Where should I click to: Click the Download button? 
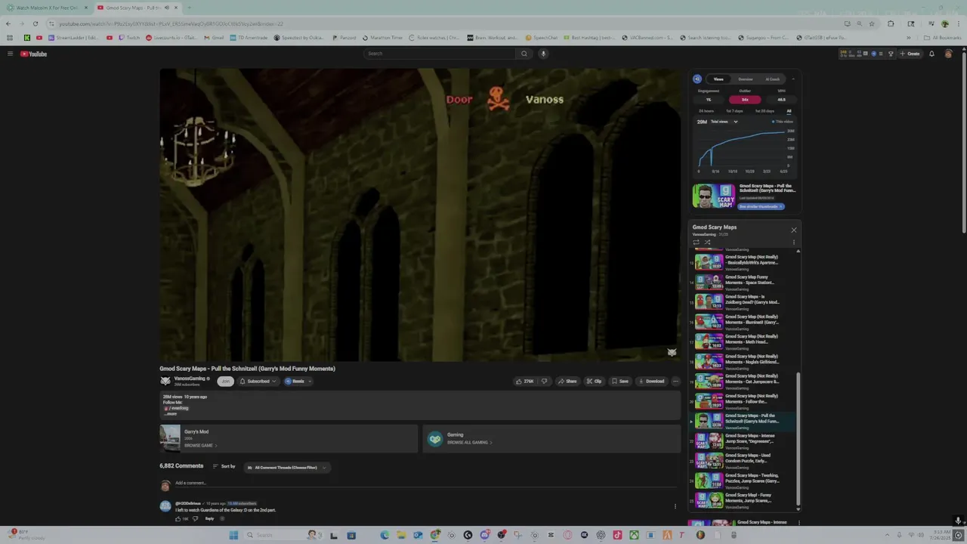coord(651,382)
